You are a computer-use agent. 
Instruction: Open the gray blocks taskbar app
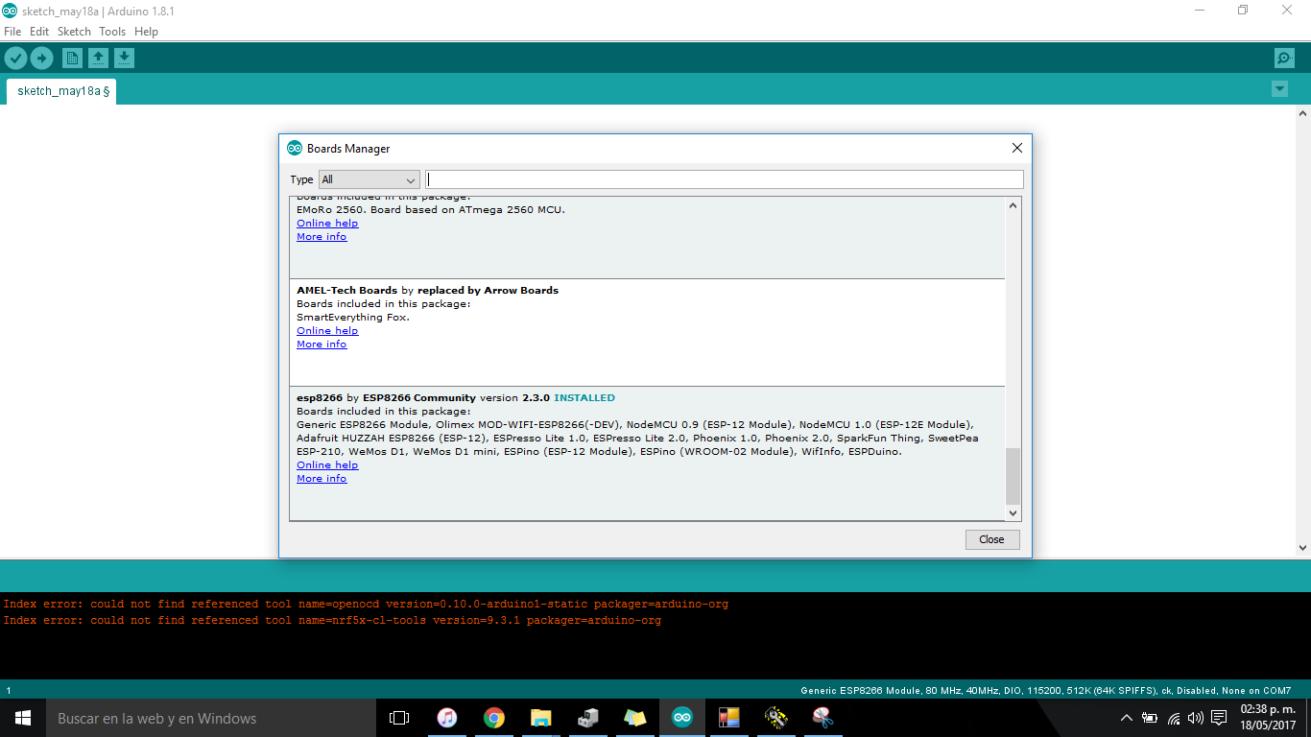[x=587, y=718]
